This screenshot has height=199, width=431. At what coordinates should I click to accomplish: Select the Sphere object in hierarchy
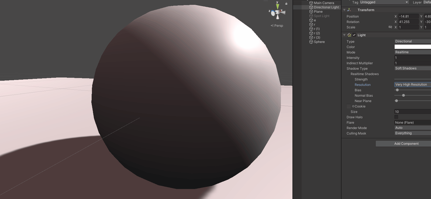319,42
